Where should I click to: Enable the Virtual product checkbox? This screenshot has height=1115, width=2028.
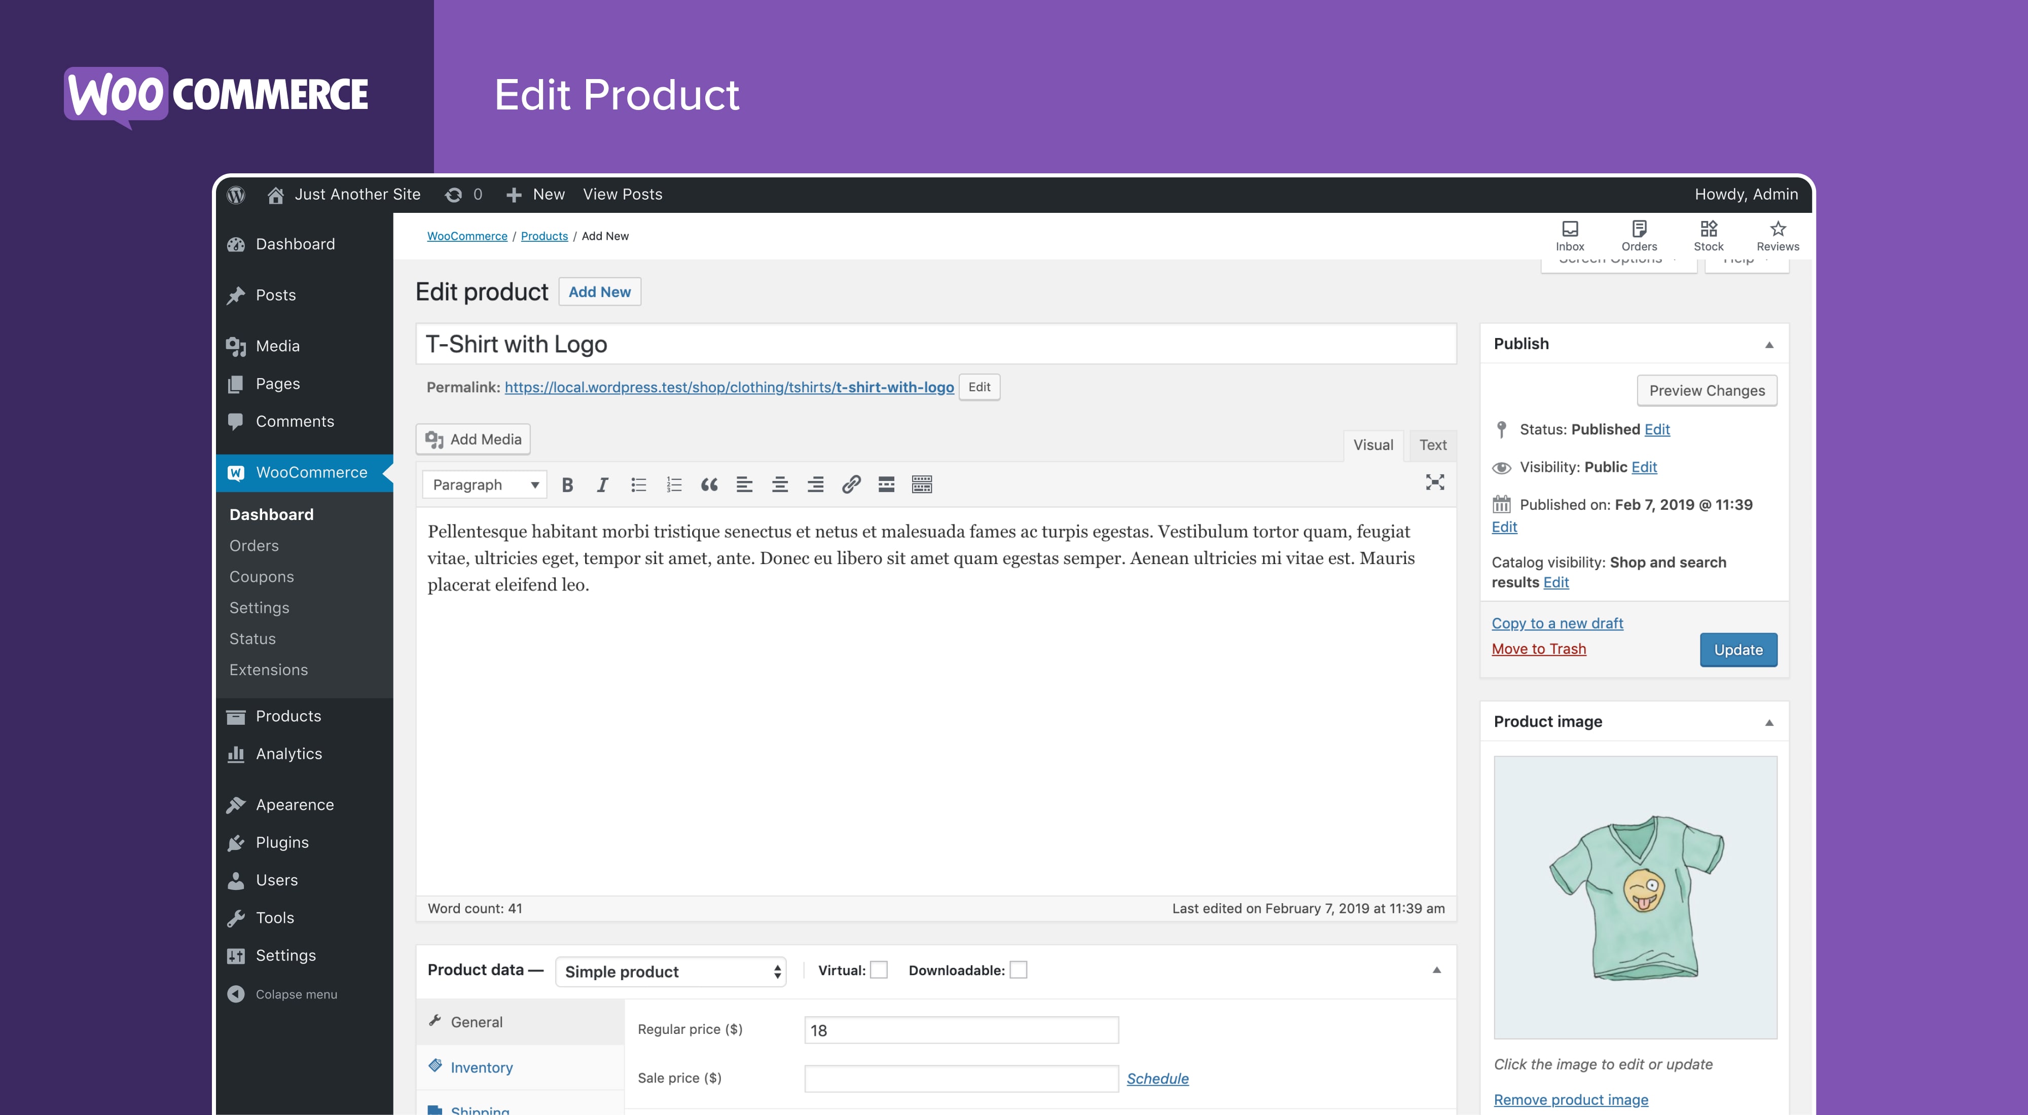click(x=879, y=970)
